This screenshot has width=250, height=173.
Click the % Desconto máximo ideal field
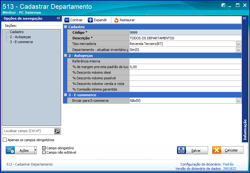click(x=185, y=72)
